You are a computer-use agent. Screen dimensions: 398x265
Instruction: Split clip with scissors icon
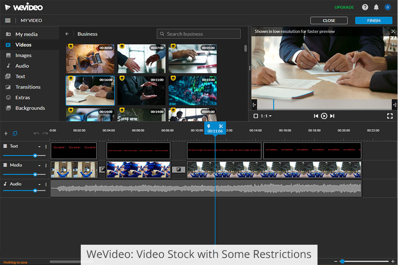click(221, 126)
